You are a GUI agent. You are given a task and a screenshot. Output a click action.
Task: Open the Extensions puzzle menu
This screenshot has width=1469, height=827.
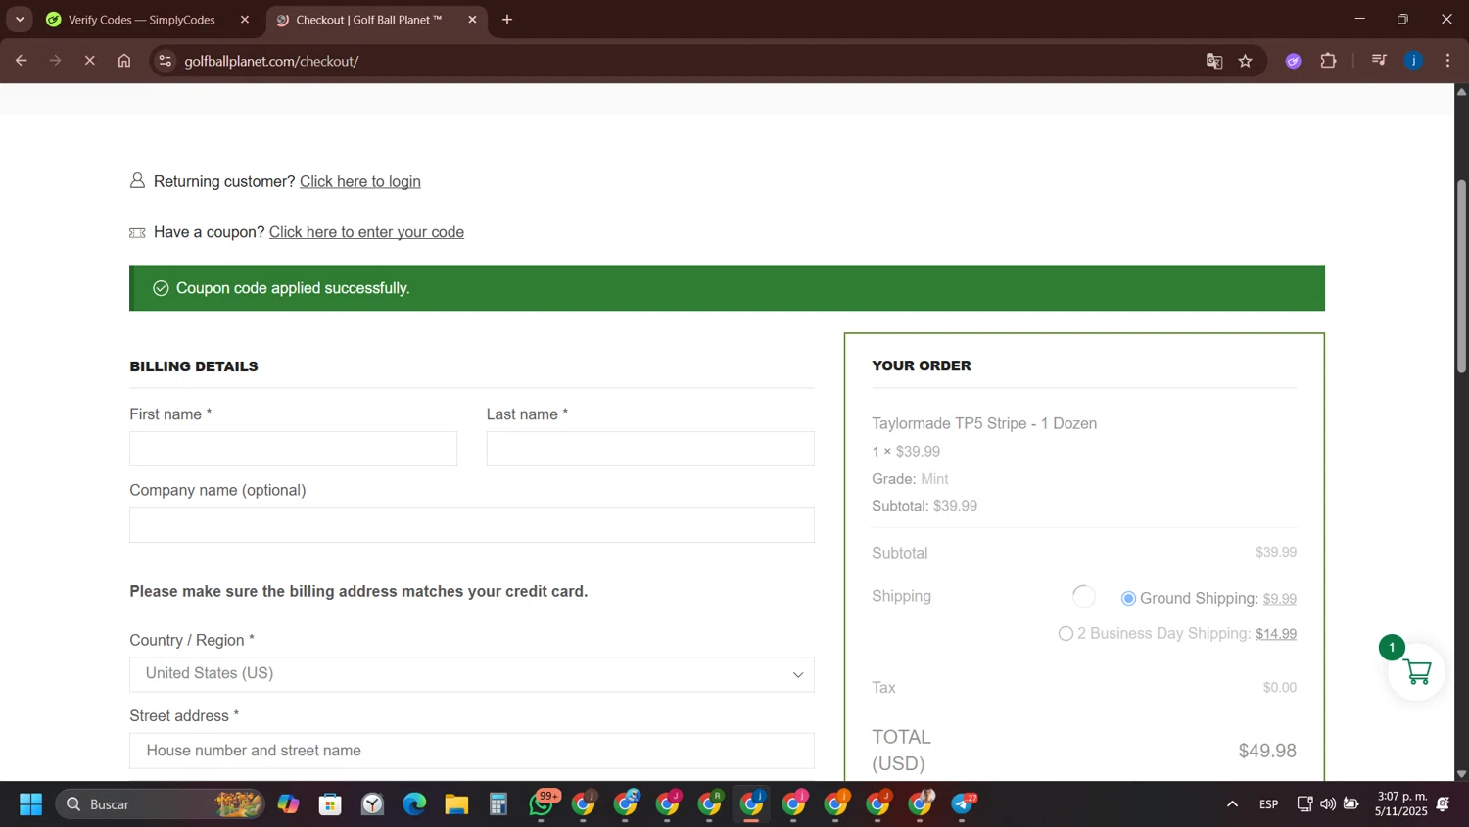[1329, 61]
